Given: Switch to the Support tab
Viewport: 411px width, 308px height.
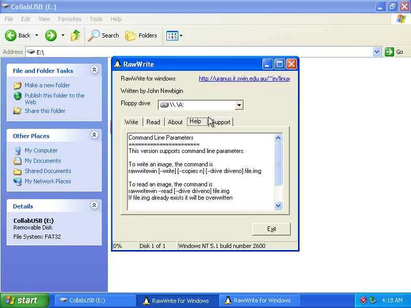Looking at the screenshot, I should tap(221, 122).
